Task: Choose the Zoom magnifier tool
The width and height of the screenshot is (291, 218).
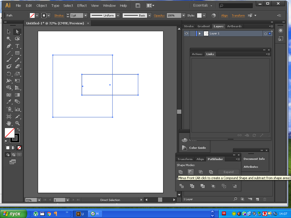Action: [17, 123]
